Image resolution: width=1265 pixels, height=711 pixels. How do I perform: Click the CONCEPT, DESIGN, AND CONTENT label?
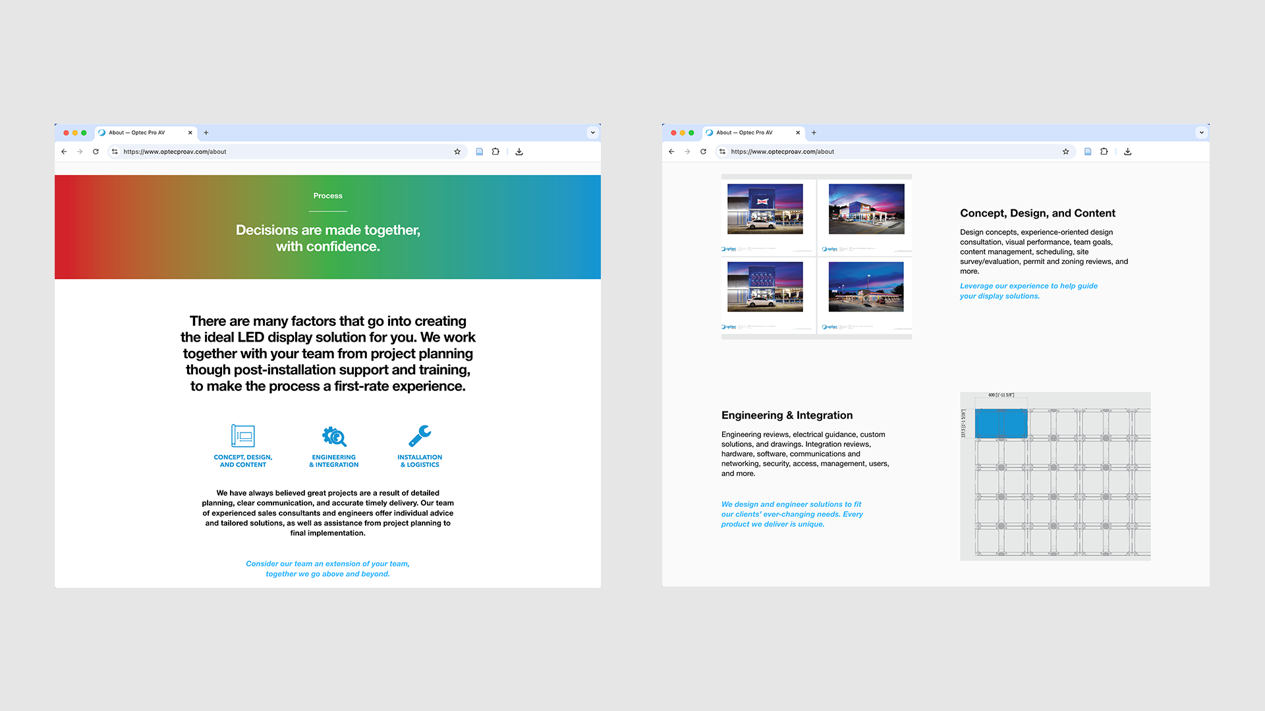243,461
